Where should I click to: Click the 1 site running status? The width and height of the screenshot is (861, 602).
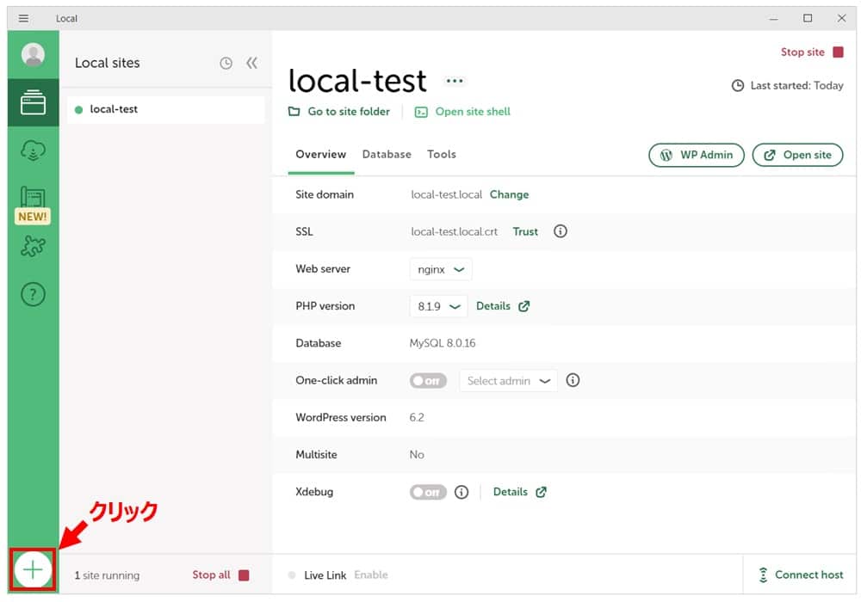[107, 575]
